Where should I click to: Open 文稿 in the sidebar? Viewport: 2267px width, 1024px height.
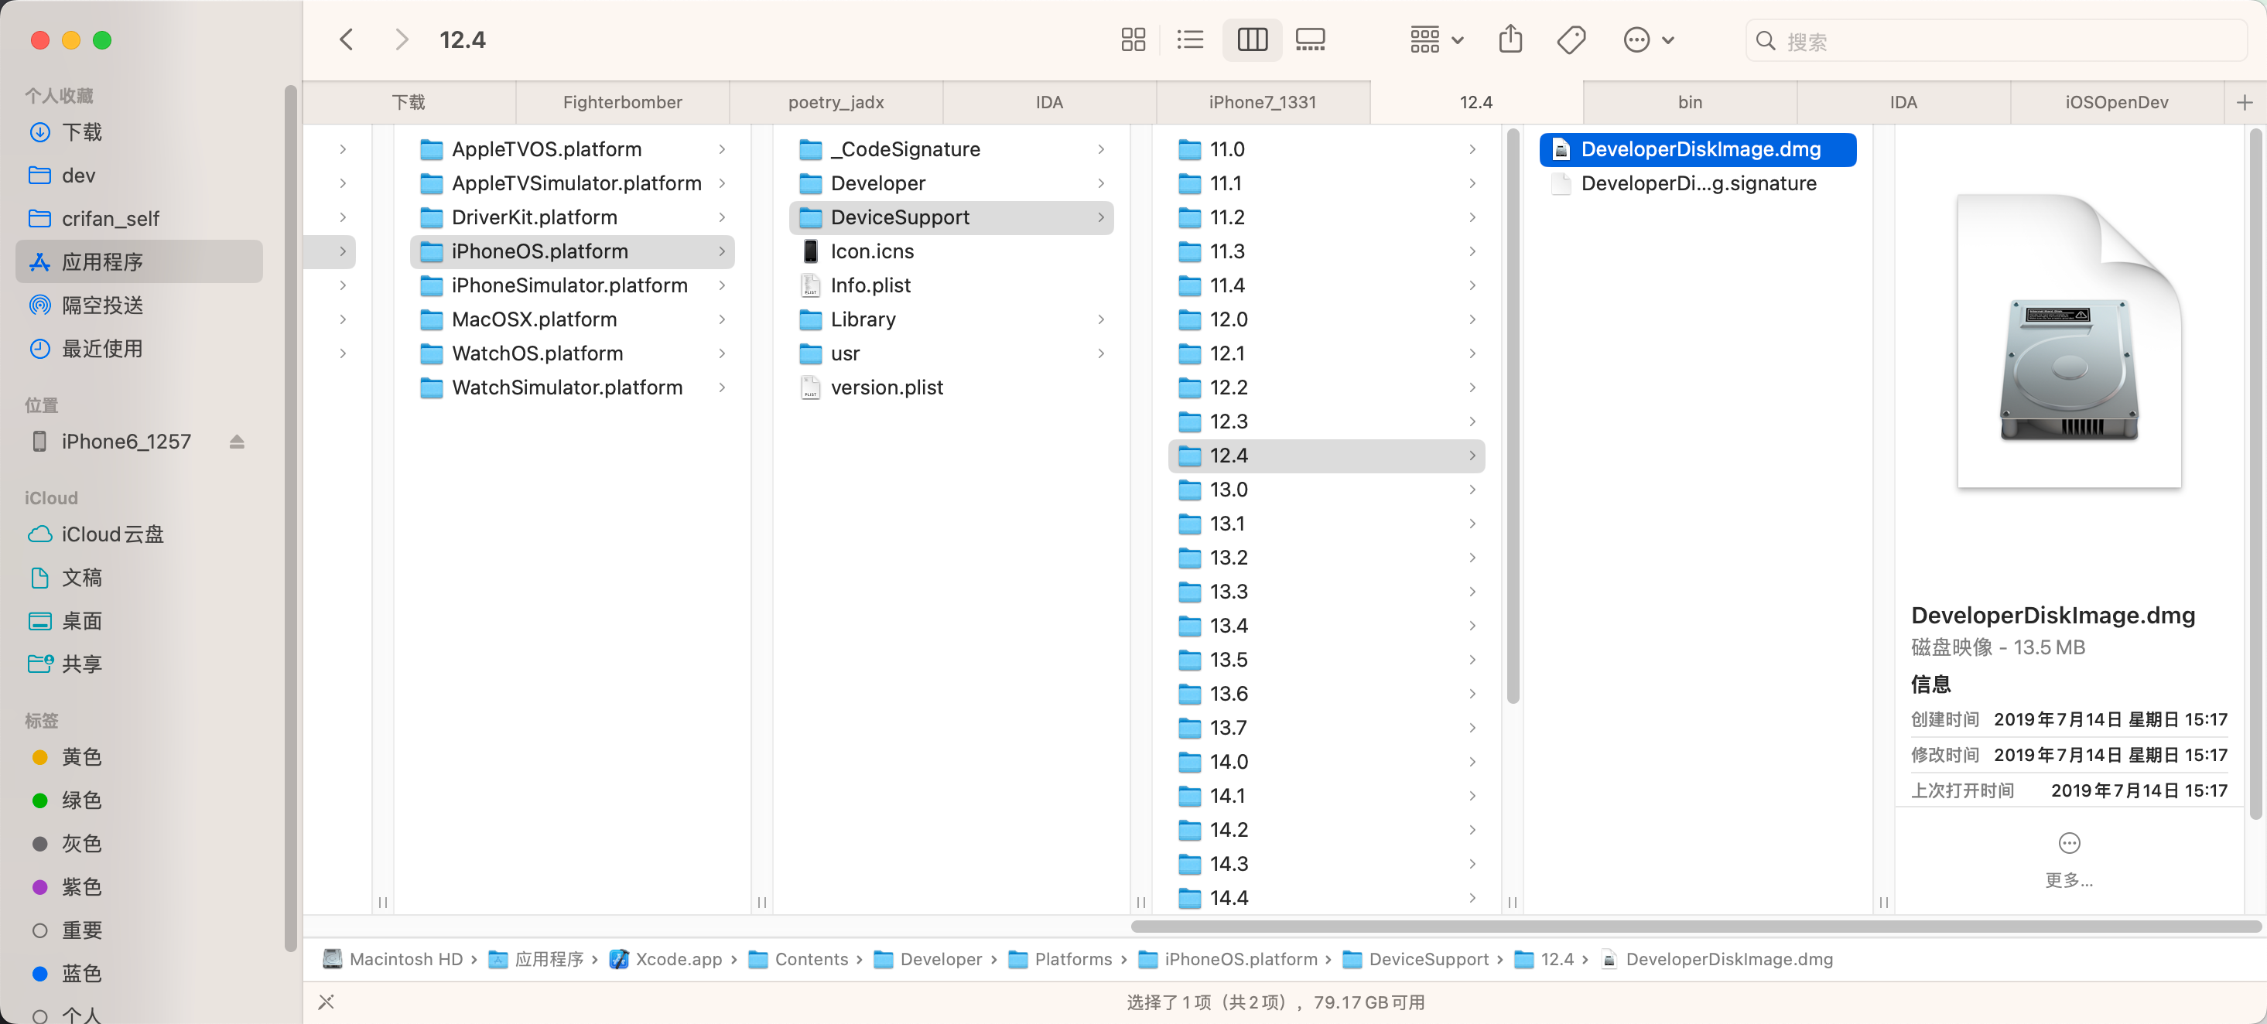(x=139, y=577)
